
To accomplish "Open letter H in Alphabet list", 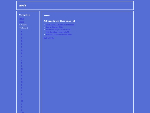I will click(22, 53).
